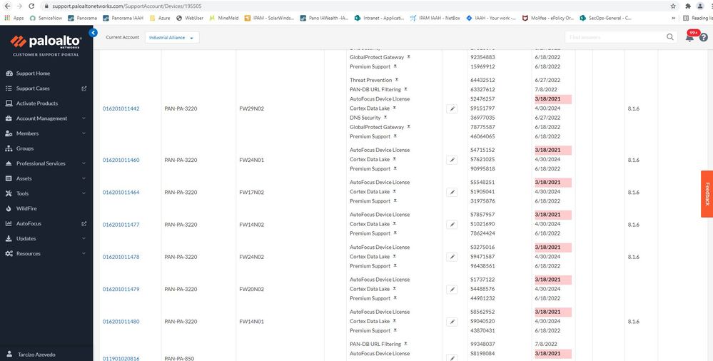The width and height of the screenshot is (713, 361).
Task: Open the browser extensions puzzle icon
Action: coord(688,6)
